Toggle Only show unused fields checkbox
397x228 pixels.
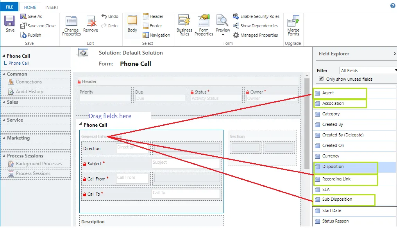pyautogui.click(x=321, y=78)
